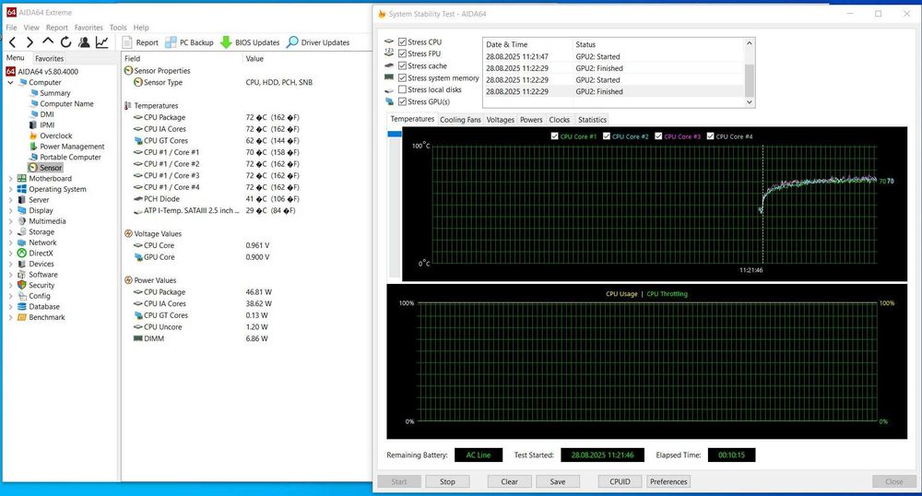Click the DirectX icon in tree
This screenshot has width=922, height=496.
(22, 253)
